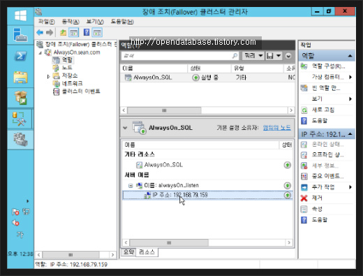The height and width of the screenshot is (276, 363).
Task: Select the AlwaysOn_SQL resource under 기타 리소스
Action: pos(163,165)
